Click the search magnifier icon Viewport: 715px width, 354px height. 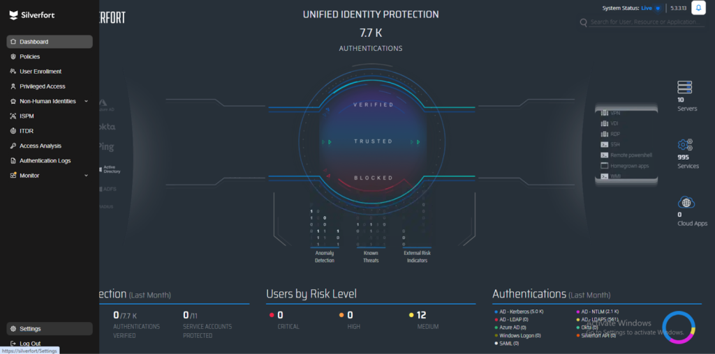(583, 22)
